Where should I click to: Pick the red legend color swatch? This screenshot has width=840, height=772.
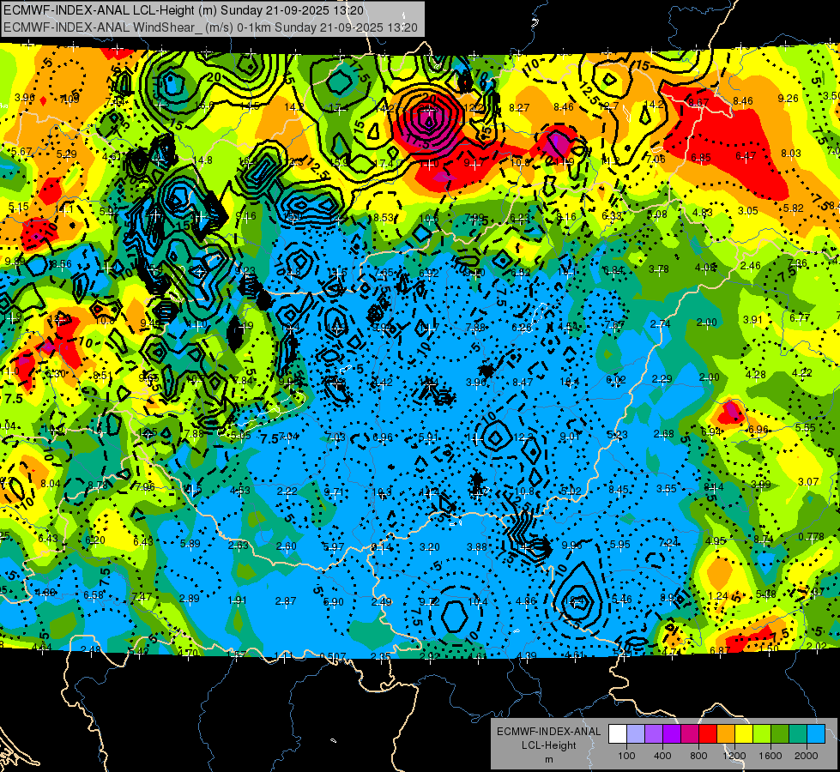[x=708, y=734]
